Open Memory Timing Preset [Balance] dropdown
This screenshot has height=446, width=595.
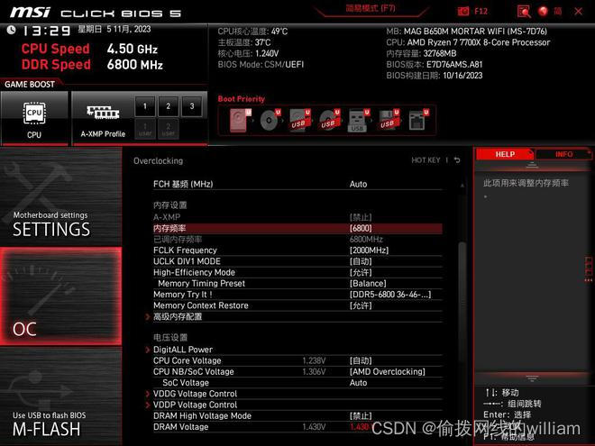368,283
